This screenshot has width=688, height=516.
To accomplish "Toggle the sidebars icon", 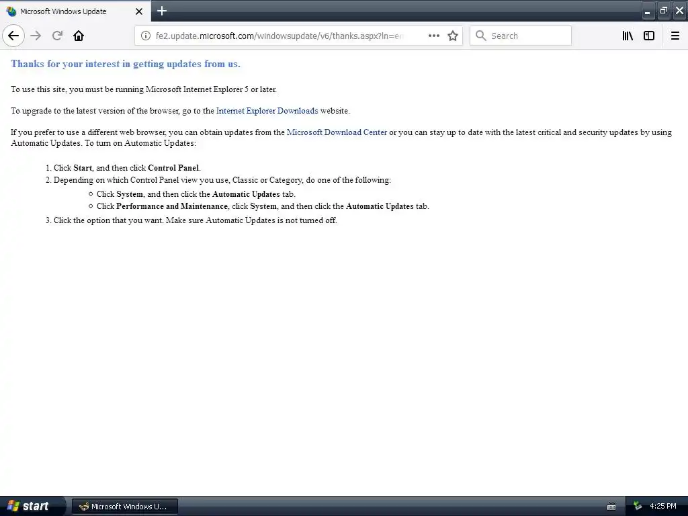I will 649,36.
